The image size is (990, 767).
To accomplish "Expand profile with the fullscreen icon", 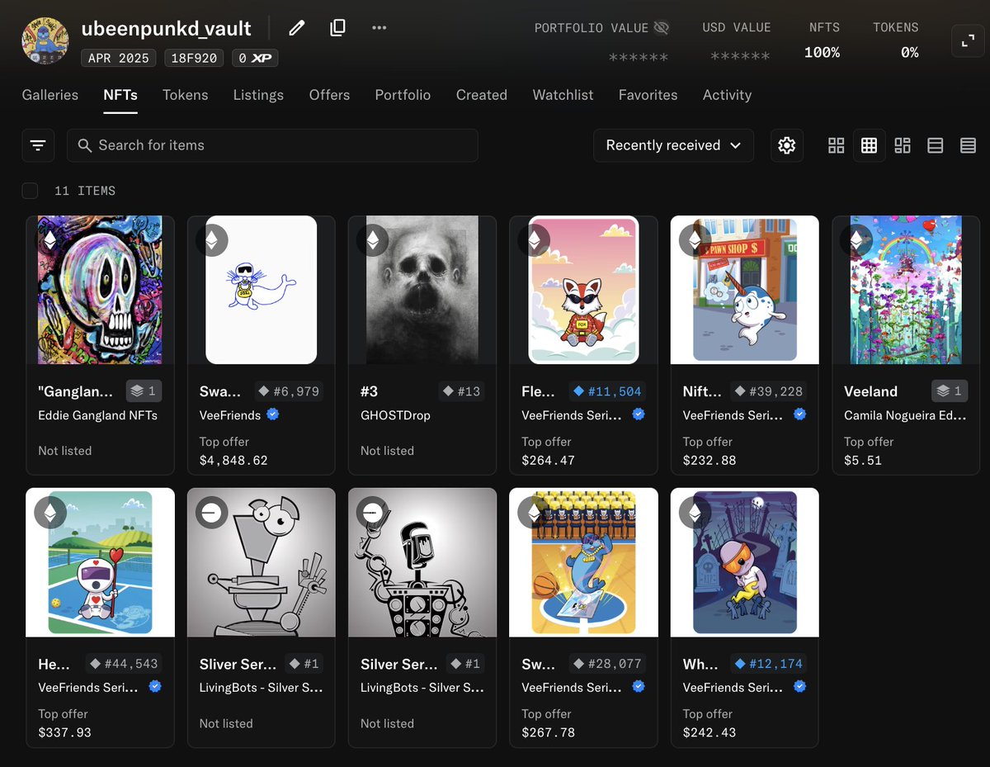I will point(968,40).
